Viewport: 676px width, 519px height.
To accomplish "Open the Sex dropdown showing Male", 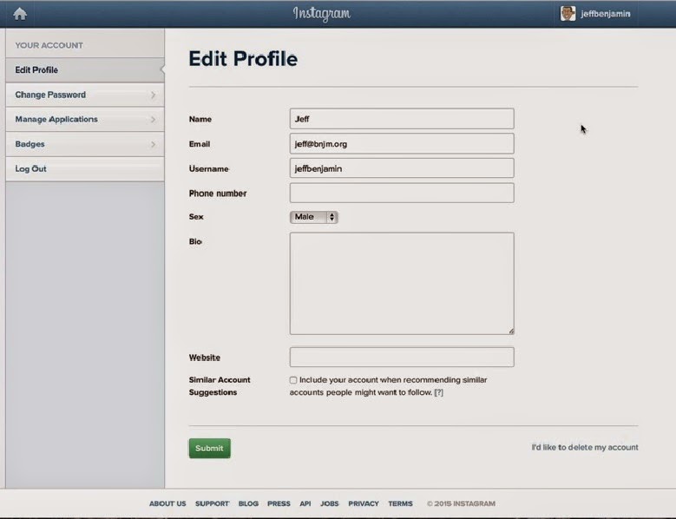I will 314,217.
